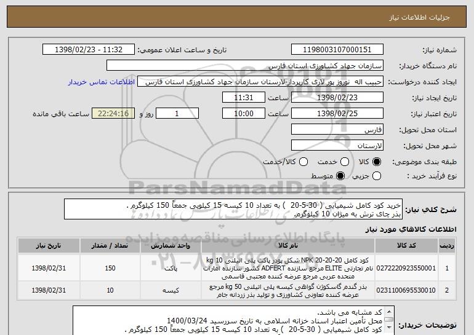
Task: Select the کالا/خدمت radio button
Action: pos(303,162)
